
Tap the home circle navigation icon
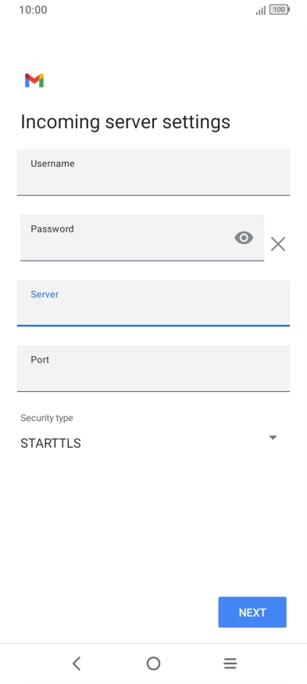(153, 664)
